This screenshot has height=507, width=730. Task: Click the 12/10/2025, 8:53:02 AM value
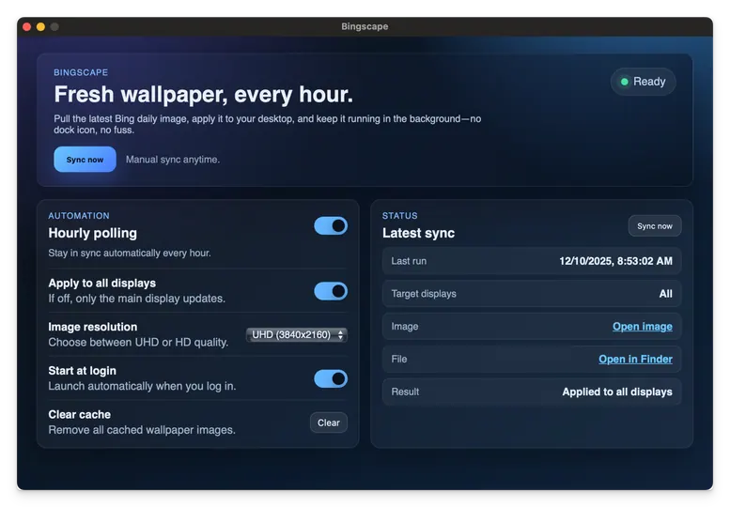point(615,261)
